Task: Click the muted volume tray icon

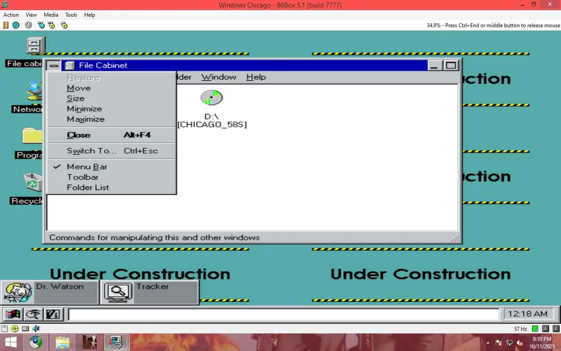Action: point(520,343)
